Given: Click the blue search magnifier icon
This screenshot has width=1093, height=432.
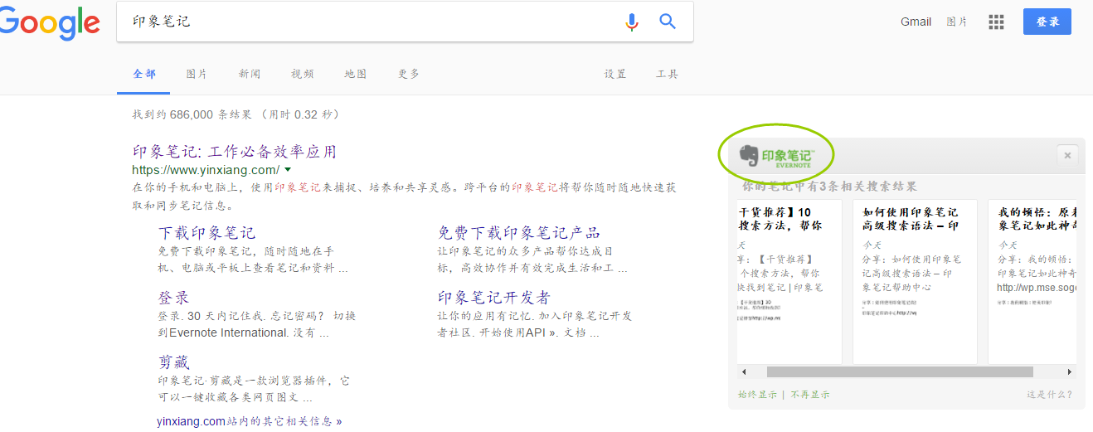Looking at the screenshot, I should tap(668, 22).
